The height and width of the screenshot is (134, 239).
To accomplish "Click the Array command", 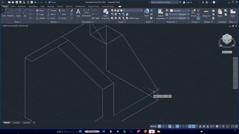I will coord(62,18).
